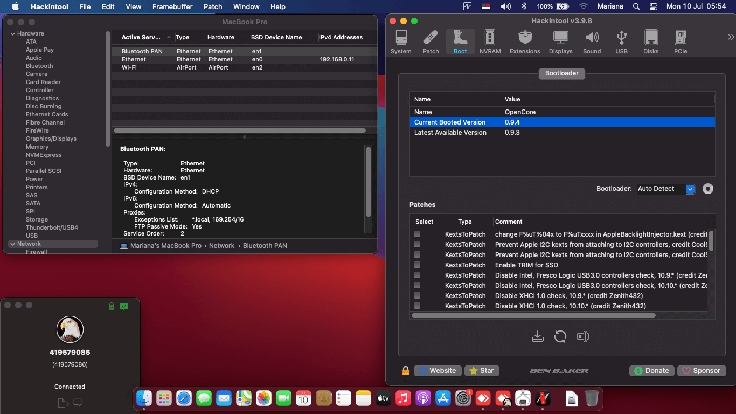Open the Patch toolbar section
This screenshot has width=736, height=414.
431,42
